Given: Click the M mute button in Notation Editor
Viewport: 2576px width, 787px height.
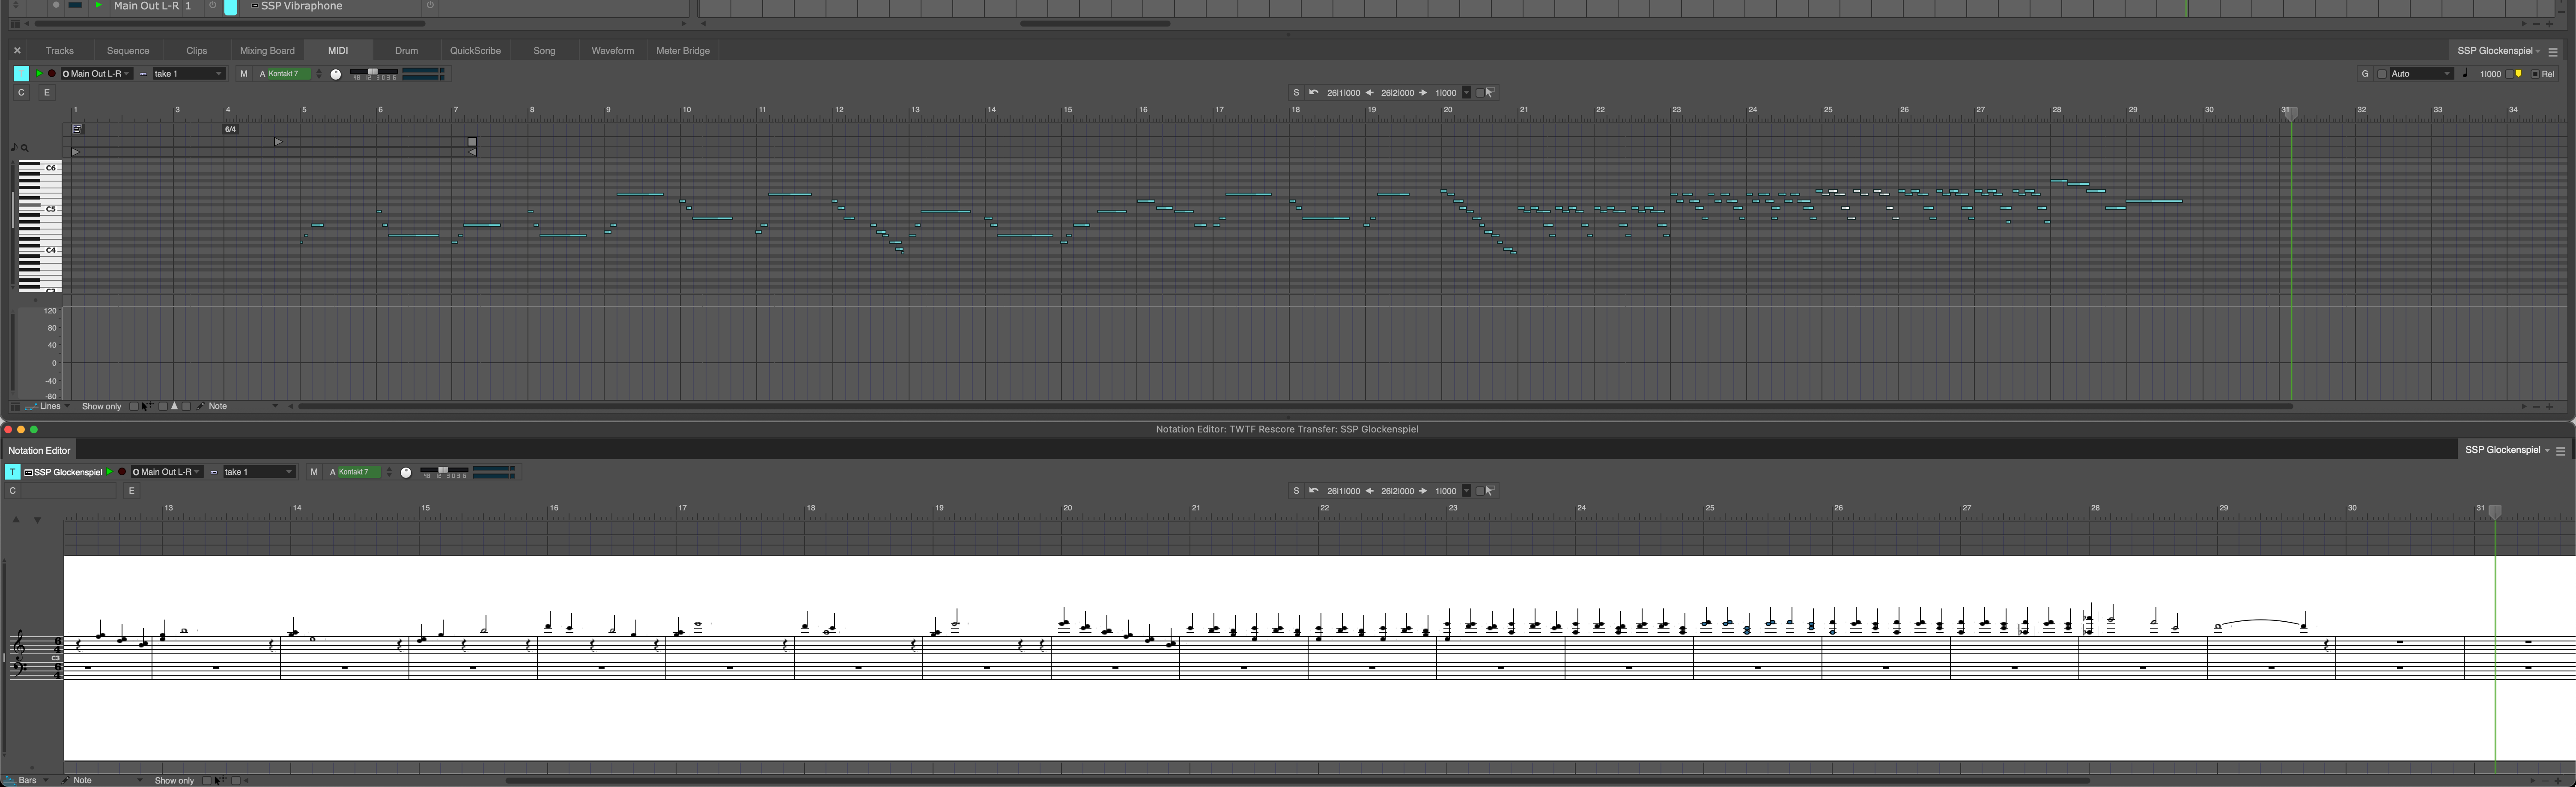Looking at the screenshot, I should point(314,472).
